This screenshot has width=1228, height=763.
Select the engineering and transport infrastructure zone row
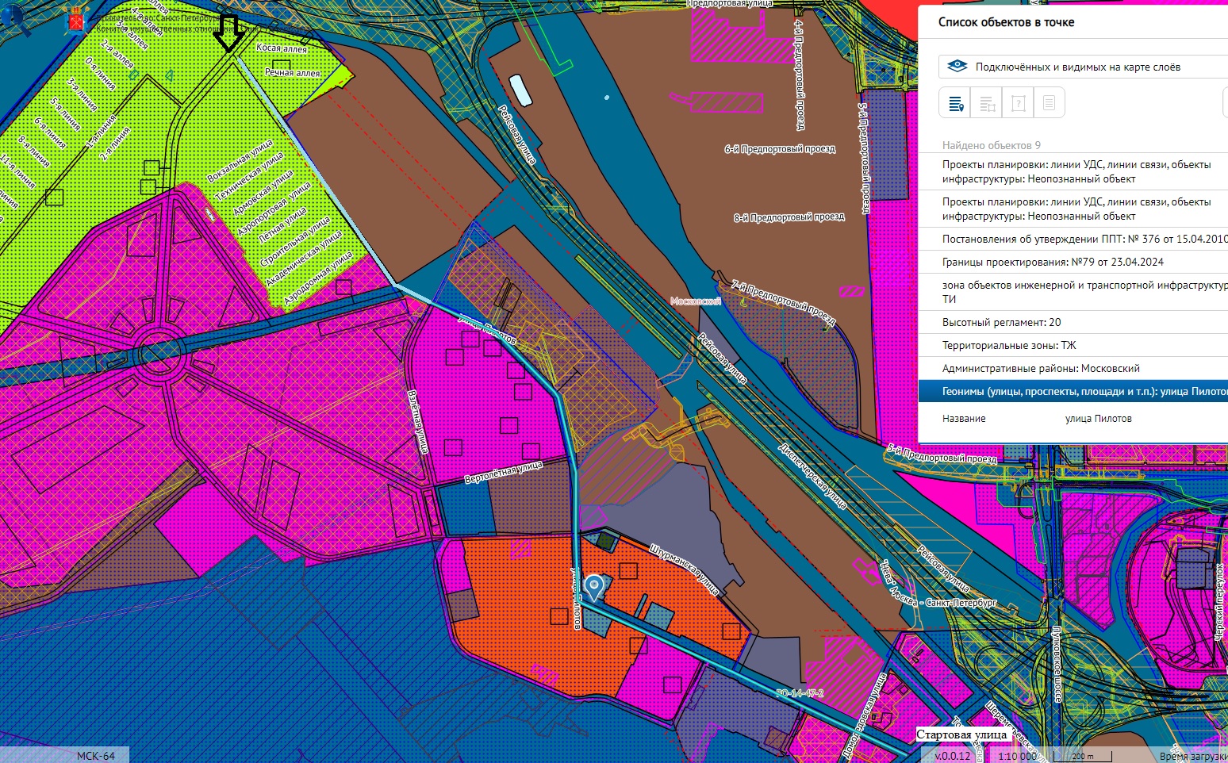[x=1082, y=292]
